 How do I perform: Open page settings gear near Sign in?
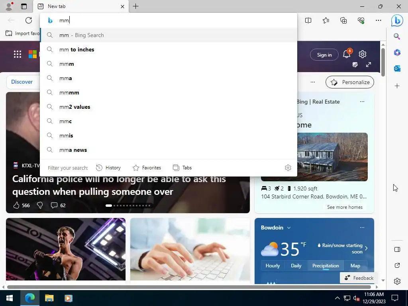click(363, 54)
